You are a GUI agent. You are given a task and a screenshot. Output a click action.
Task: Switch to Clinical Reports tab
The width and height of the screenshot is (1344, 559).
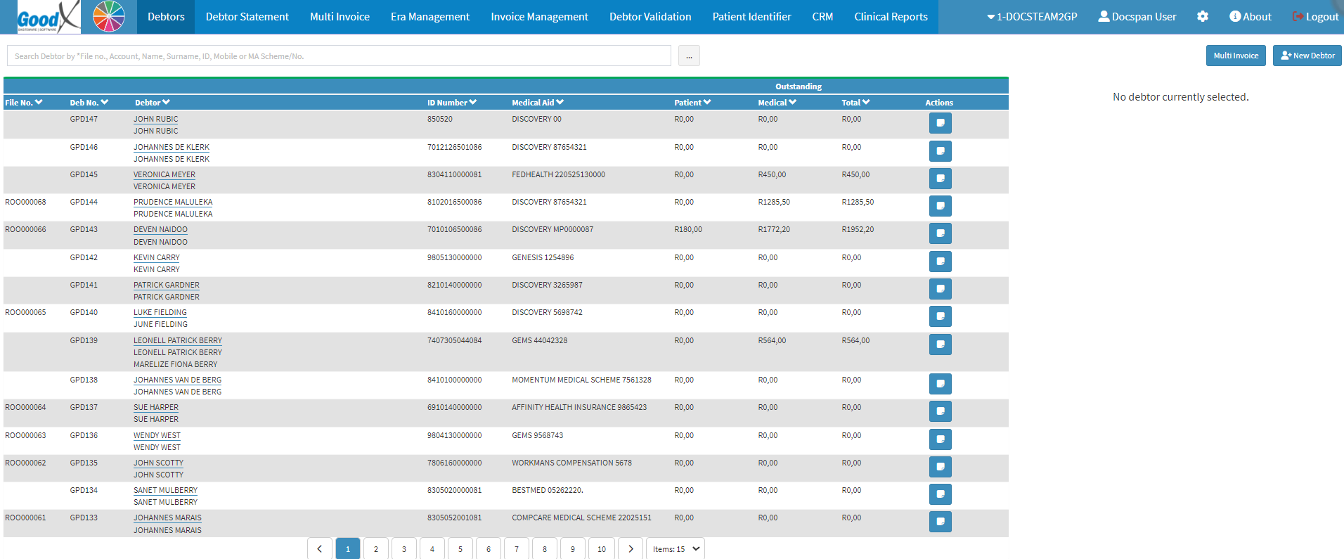point(891,17)
